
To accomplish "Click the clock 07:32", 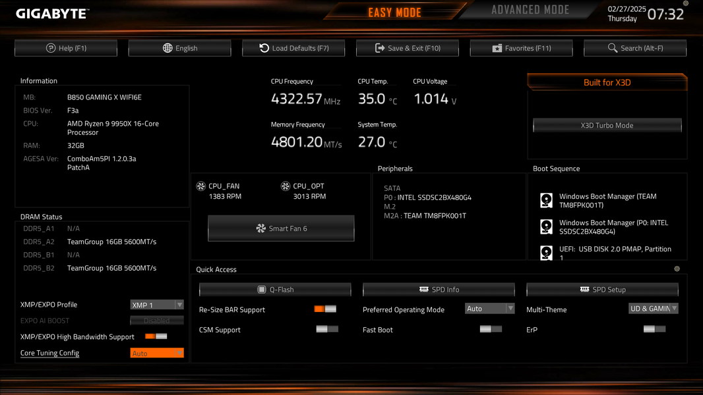I will [x=666, y=14].
